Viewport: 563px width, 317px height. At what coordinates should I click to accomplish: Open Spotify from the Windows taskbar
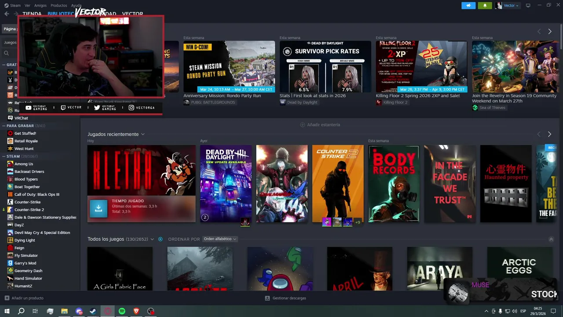(x=122, y=311)
